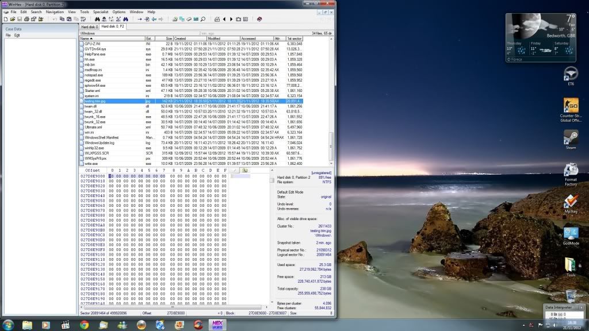Select the Format Factory desktop icon

click(571, 170)
